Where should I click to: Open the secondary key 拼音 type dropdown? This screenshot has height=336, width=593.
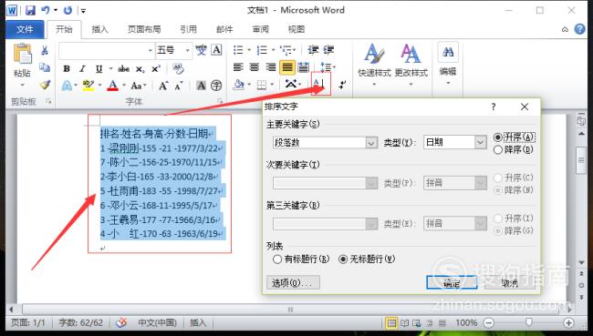480,183
